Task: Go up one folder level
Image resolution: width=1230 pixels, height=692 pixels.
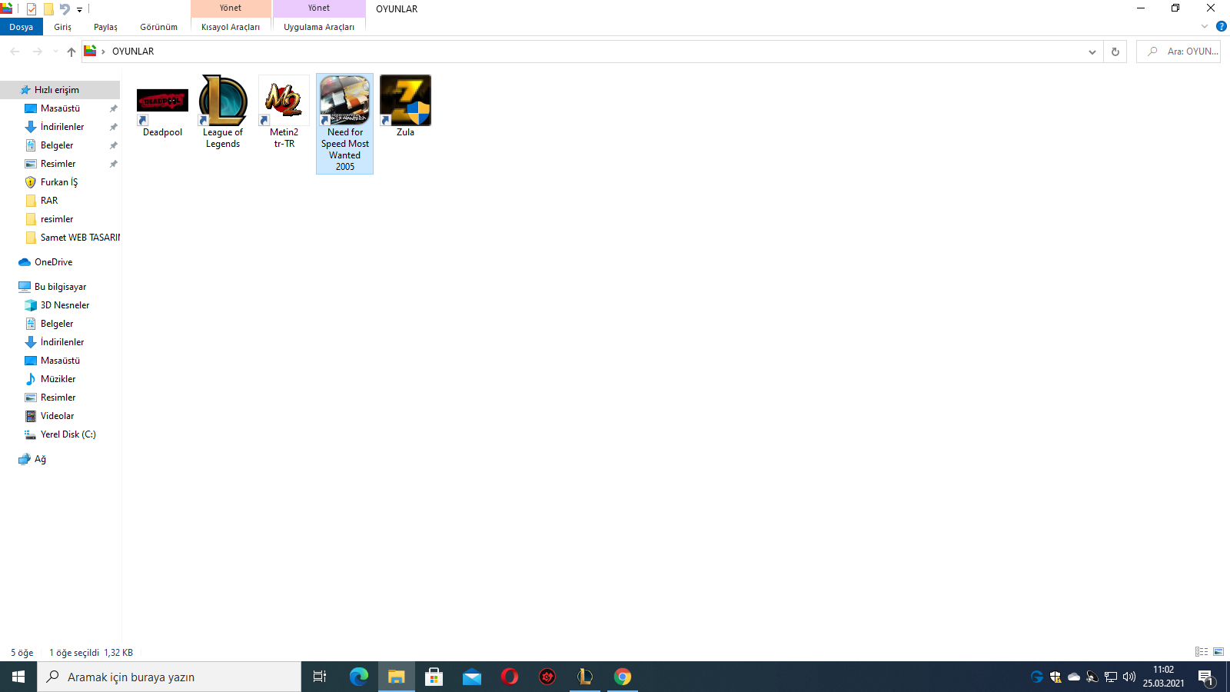Action: (x=71, y=52)
